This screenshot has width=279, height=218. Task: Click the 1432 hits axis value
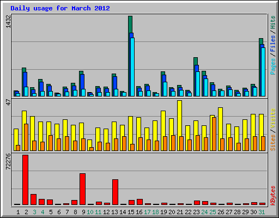coord(8,21)
